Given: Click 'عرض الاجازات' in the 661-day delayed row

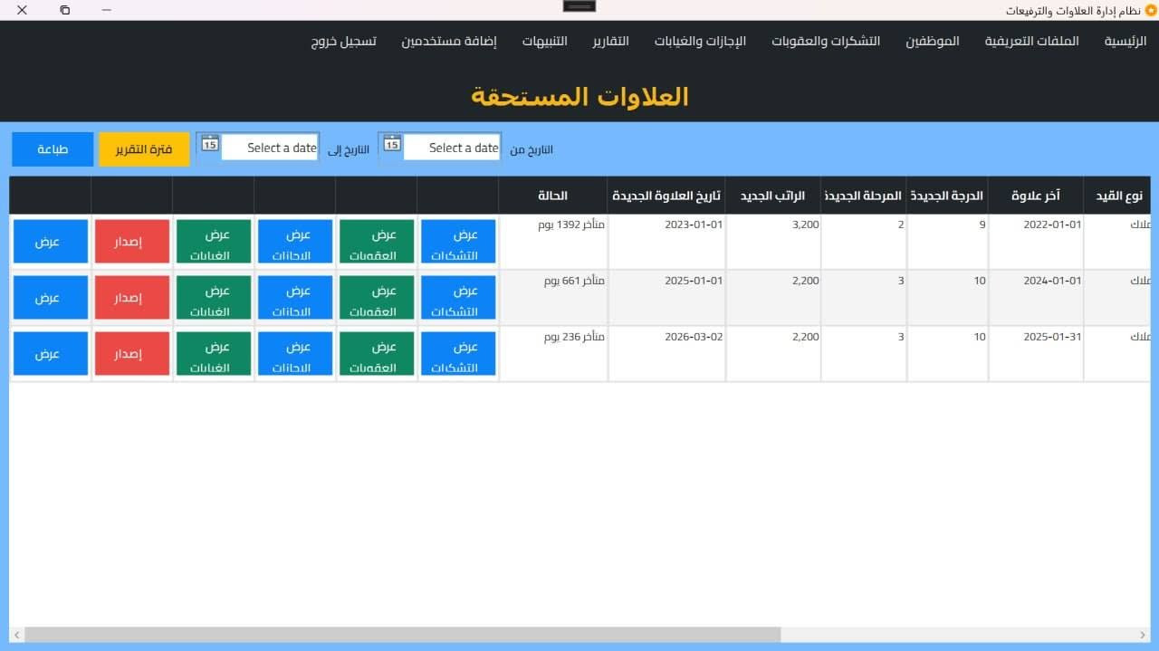Looking at the screenshot, I should coord(295,298).
